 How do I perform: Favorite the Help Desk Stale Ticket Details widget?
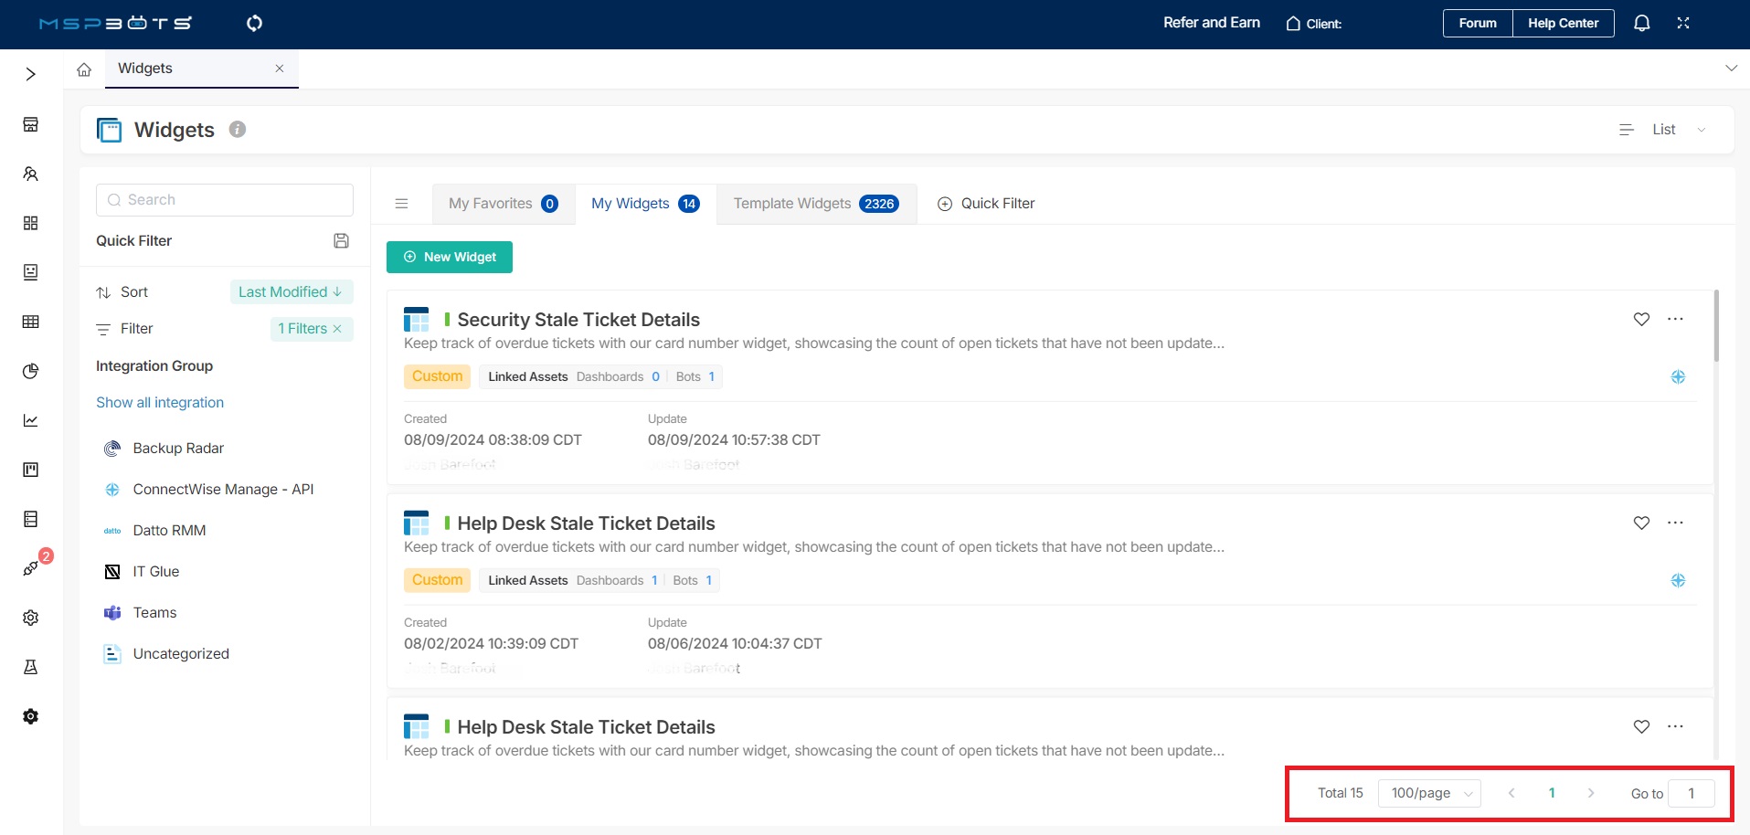coord(1641,523)
